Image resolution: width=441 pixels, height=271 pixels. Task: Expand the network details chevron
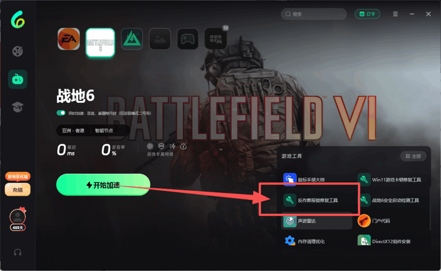point(221,149)
